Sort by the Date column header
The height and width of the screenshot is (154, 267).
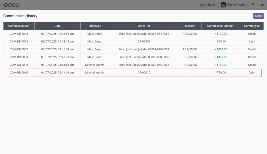tap(57, 26)
